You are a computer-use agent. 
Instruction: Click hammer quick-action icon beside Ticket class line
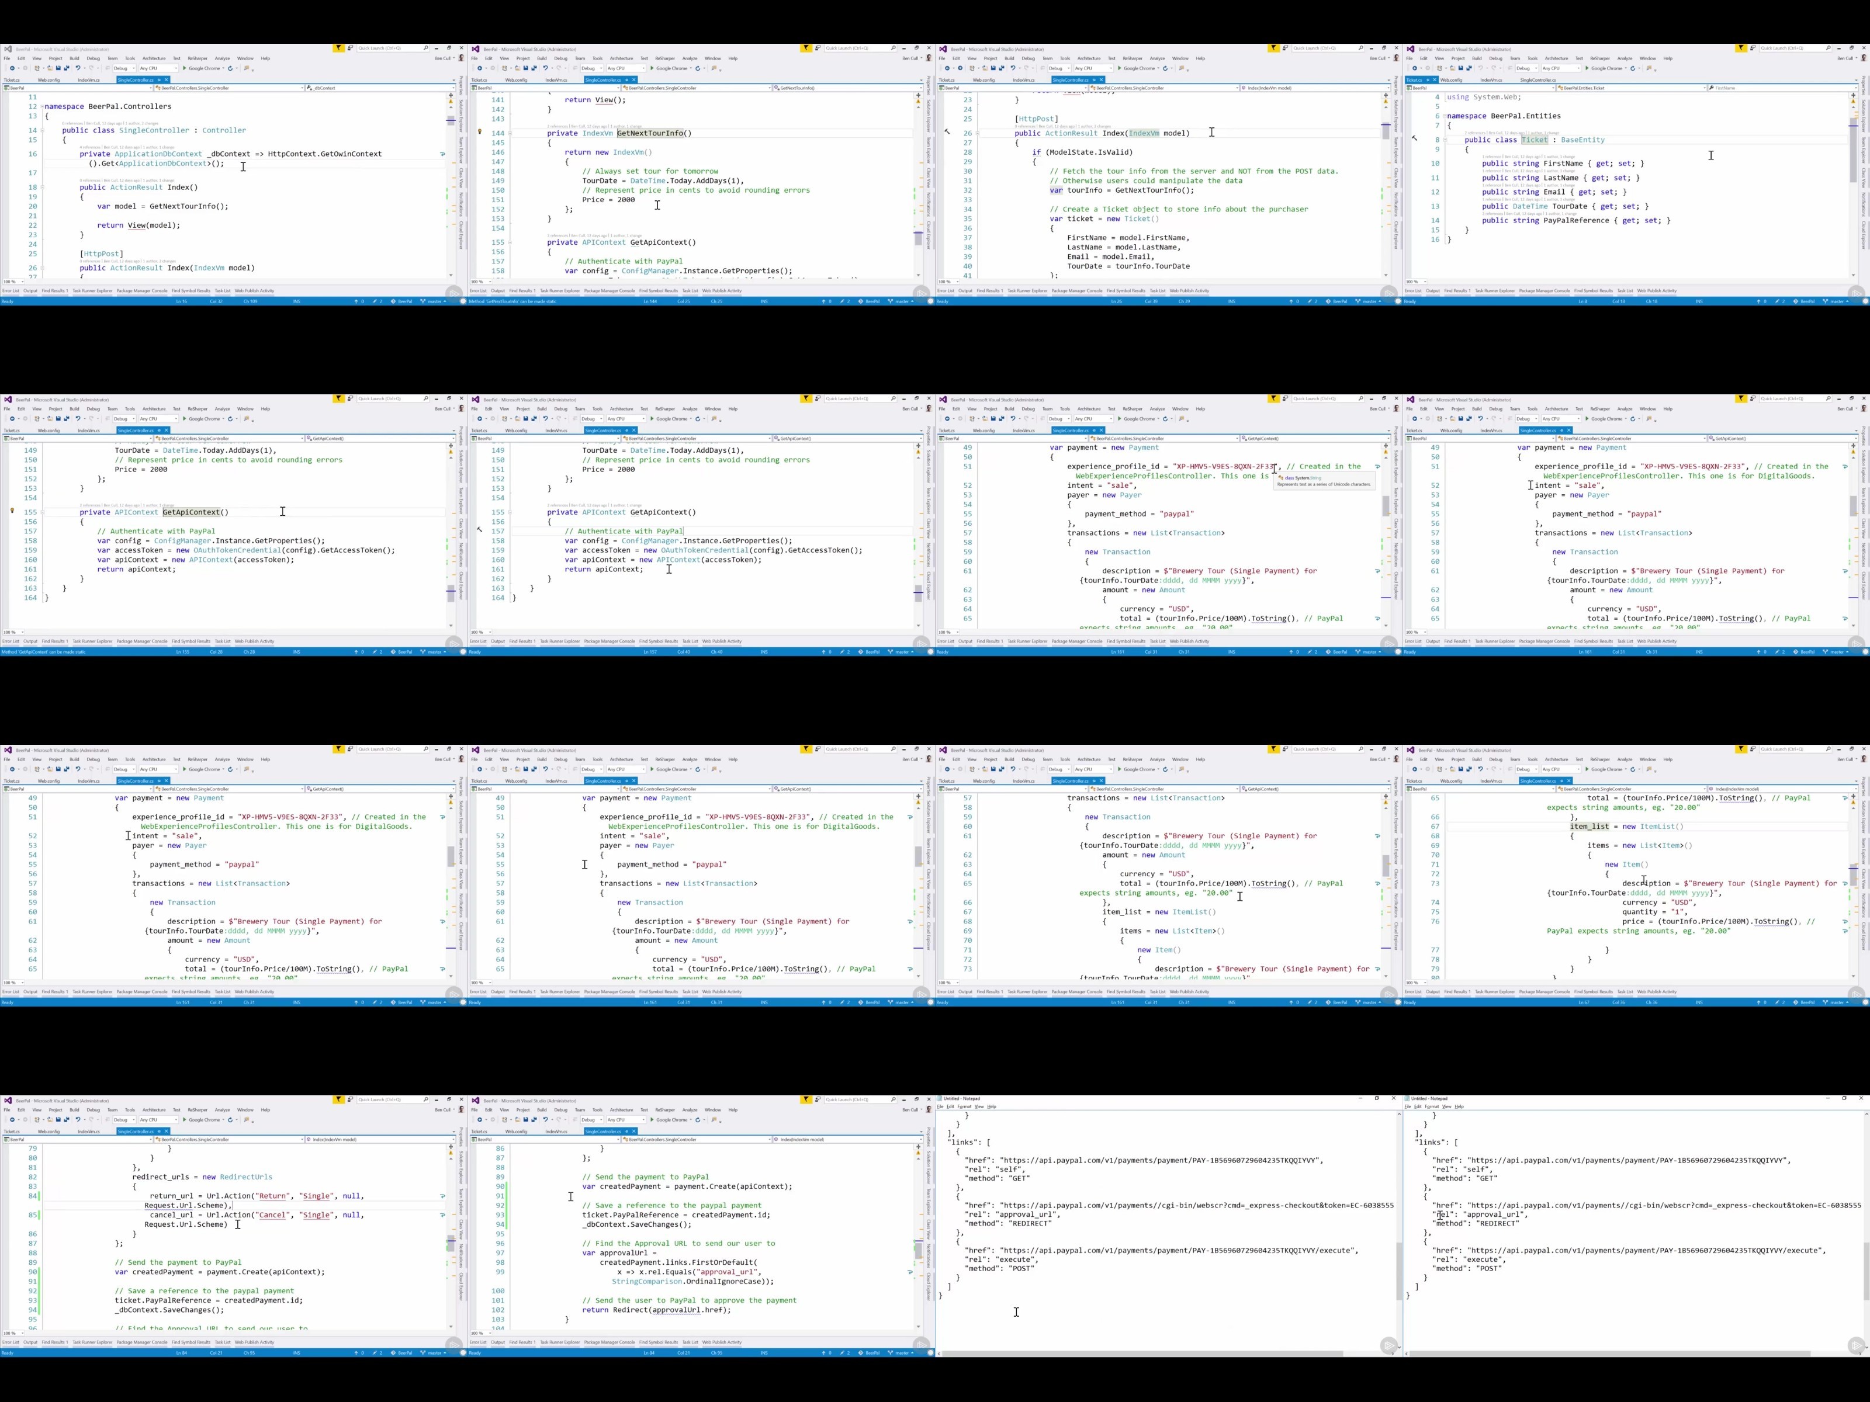coord(1414,138)
